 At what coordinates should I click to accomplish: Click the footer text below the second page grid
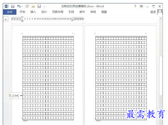[x=98, y=121]
